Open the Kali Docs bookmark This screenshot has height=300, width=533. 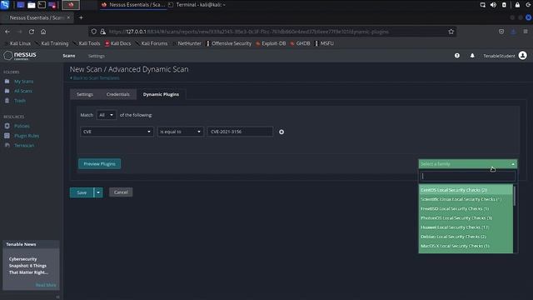point(118,43)
